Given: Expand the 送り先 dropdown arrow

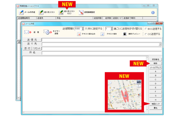Looking at the screenshot, I should point(160,44).
